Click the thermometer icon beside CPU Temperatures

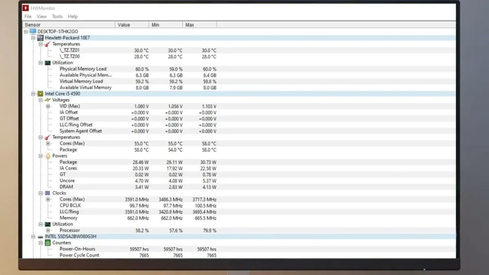[47, 137]
